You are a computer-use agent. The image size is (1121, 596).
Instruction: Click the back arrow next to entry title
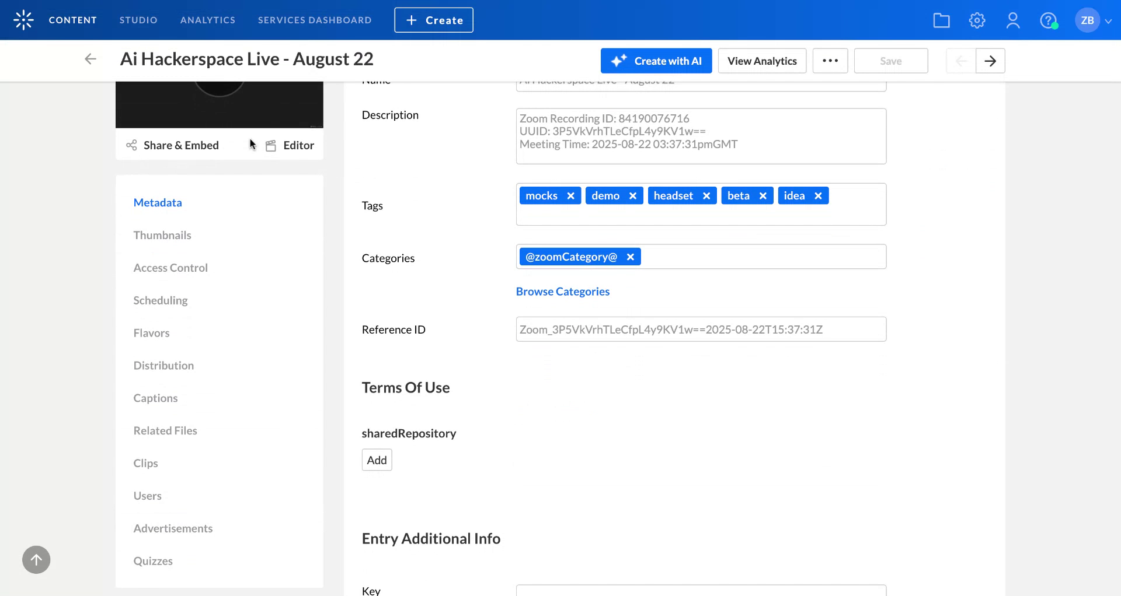click(x=90, y=59)
